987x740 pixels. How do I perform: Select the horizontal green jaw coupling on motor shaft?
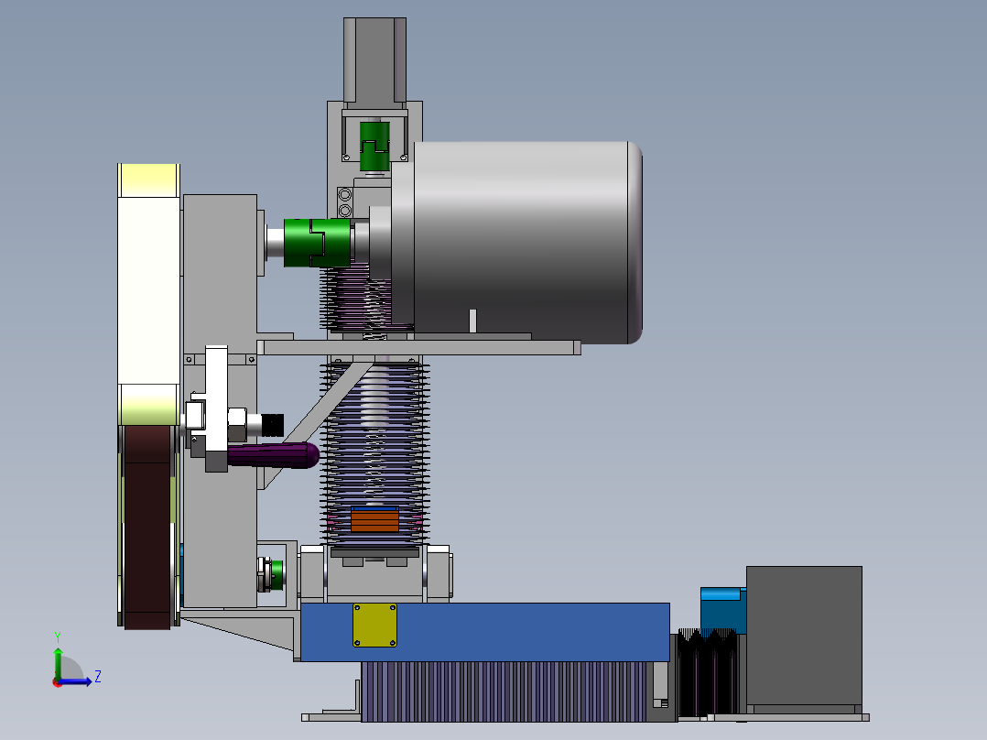[x=317, y=243]
